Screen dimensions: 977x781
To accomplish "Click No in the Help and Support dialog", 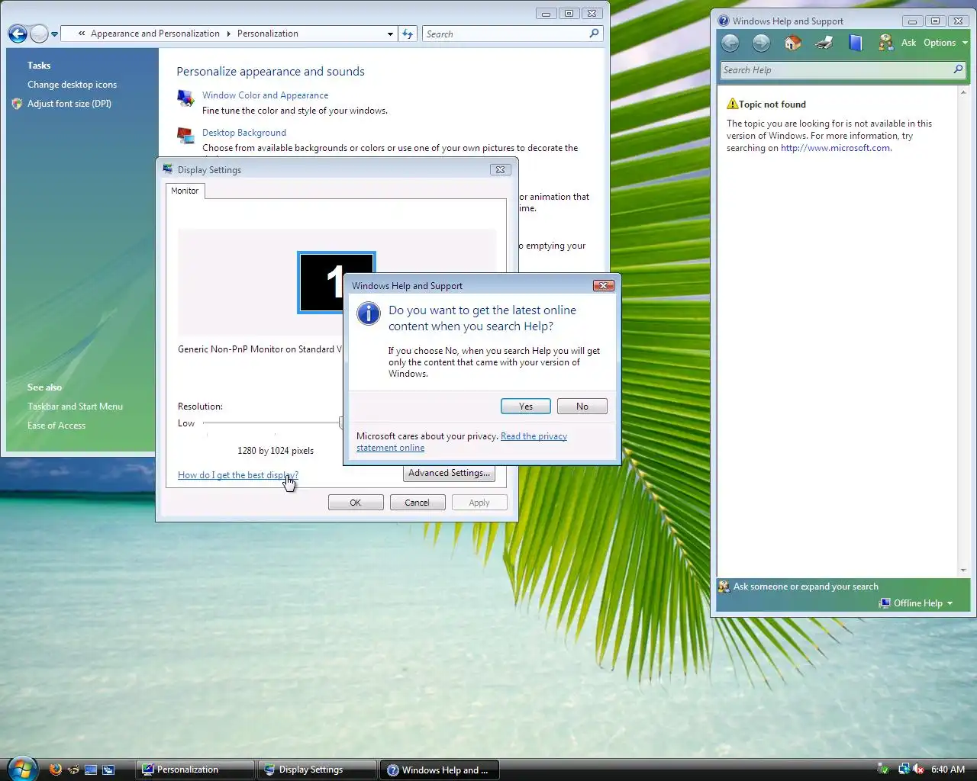I will [582, 407].
